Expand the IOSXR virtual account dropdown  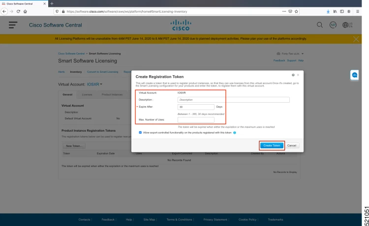(94, 85)
